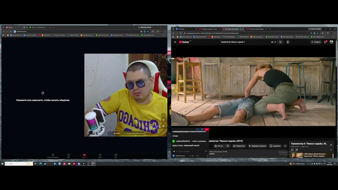The width and height of the screenshot is (338, 190).
Task: Click the Задавайте вопросы button
Action: coord(257,146)
